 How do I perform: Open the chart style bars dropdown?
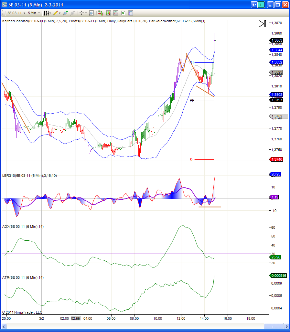tap(47, 13)
